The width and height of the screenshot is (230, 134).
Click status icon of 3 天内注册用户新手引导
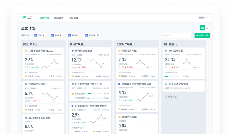tap(73, 84)
